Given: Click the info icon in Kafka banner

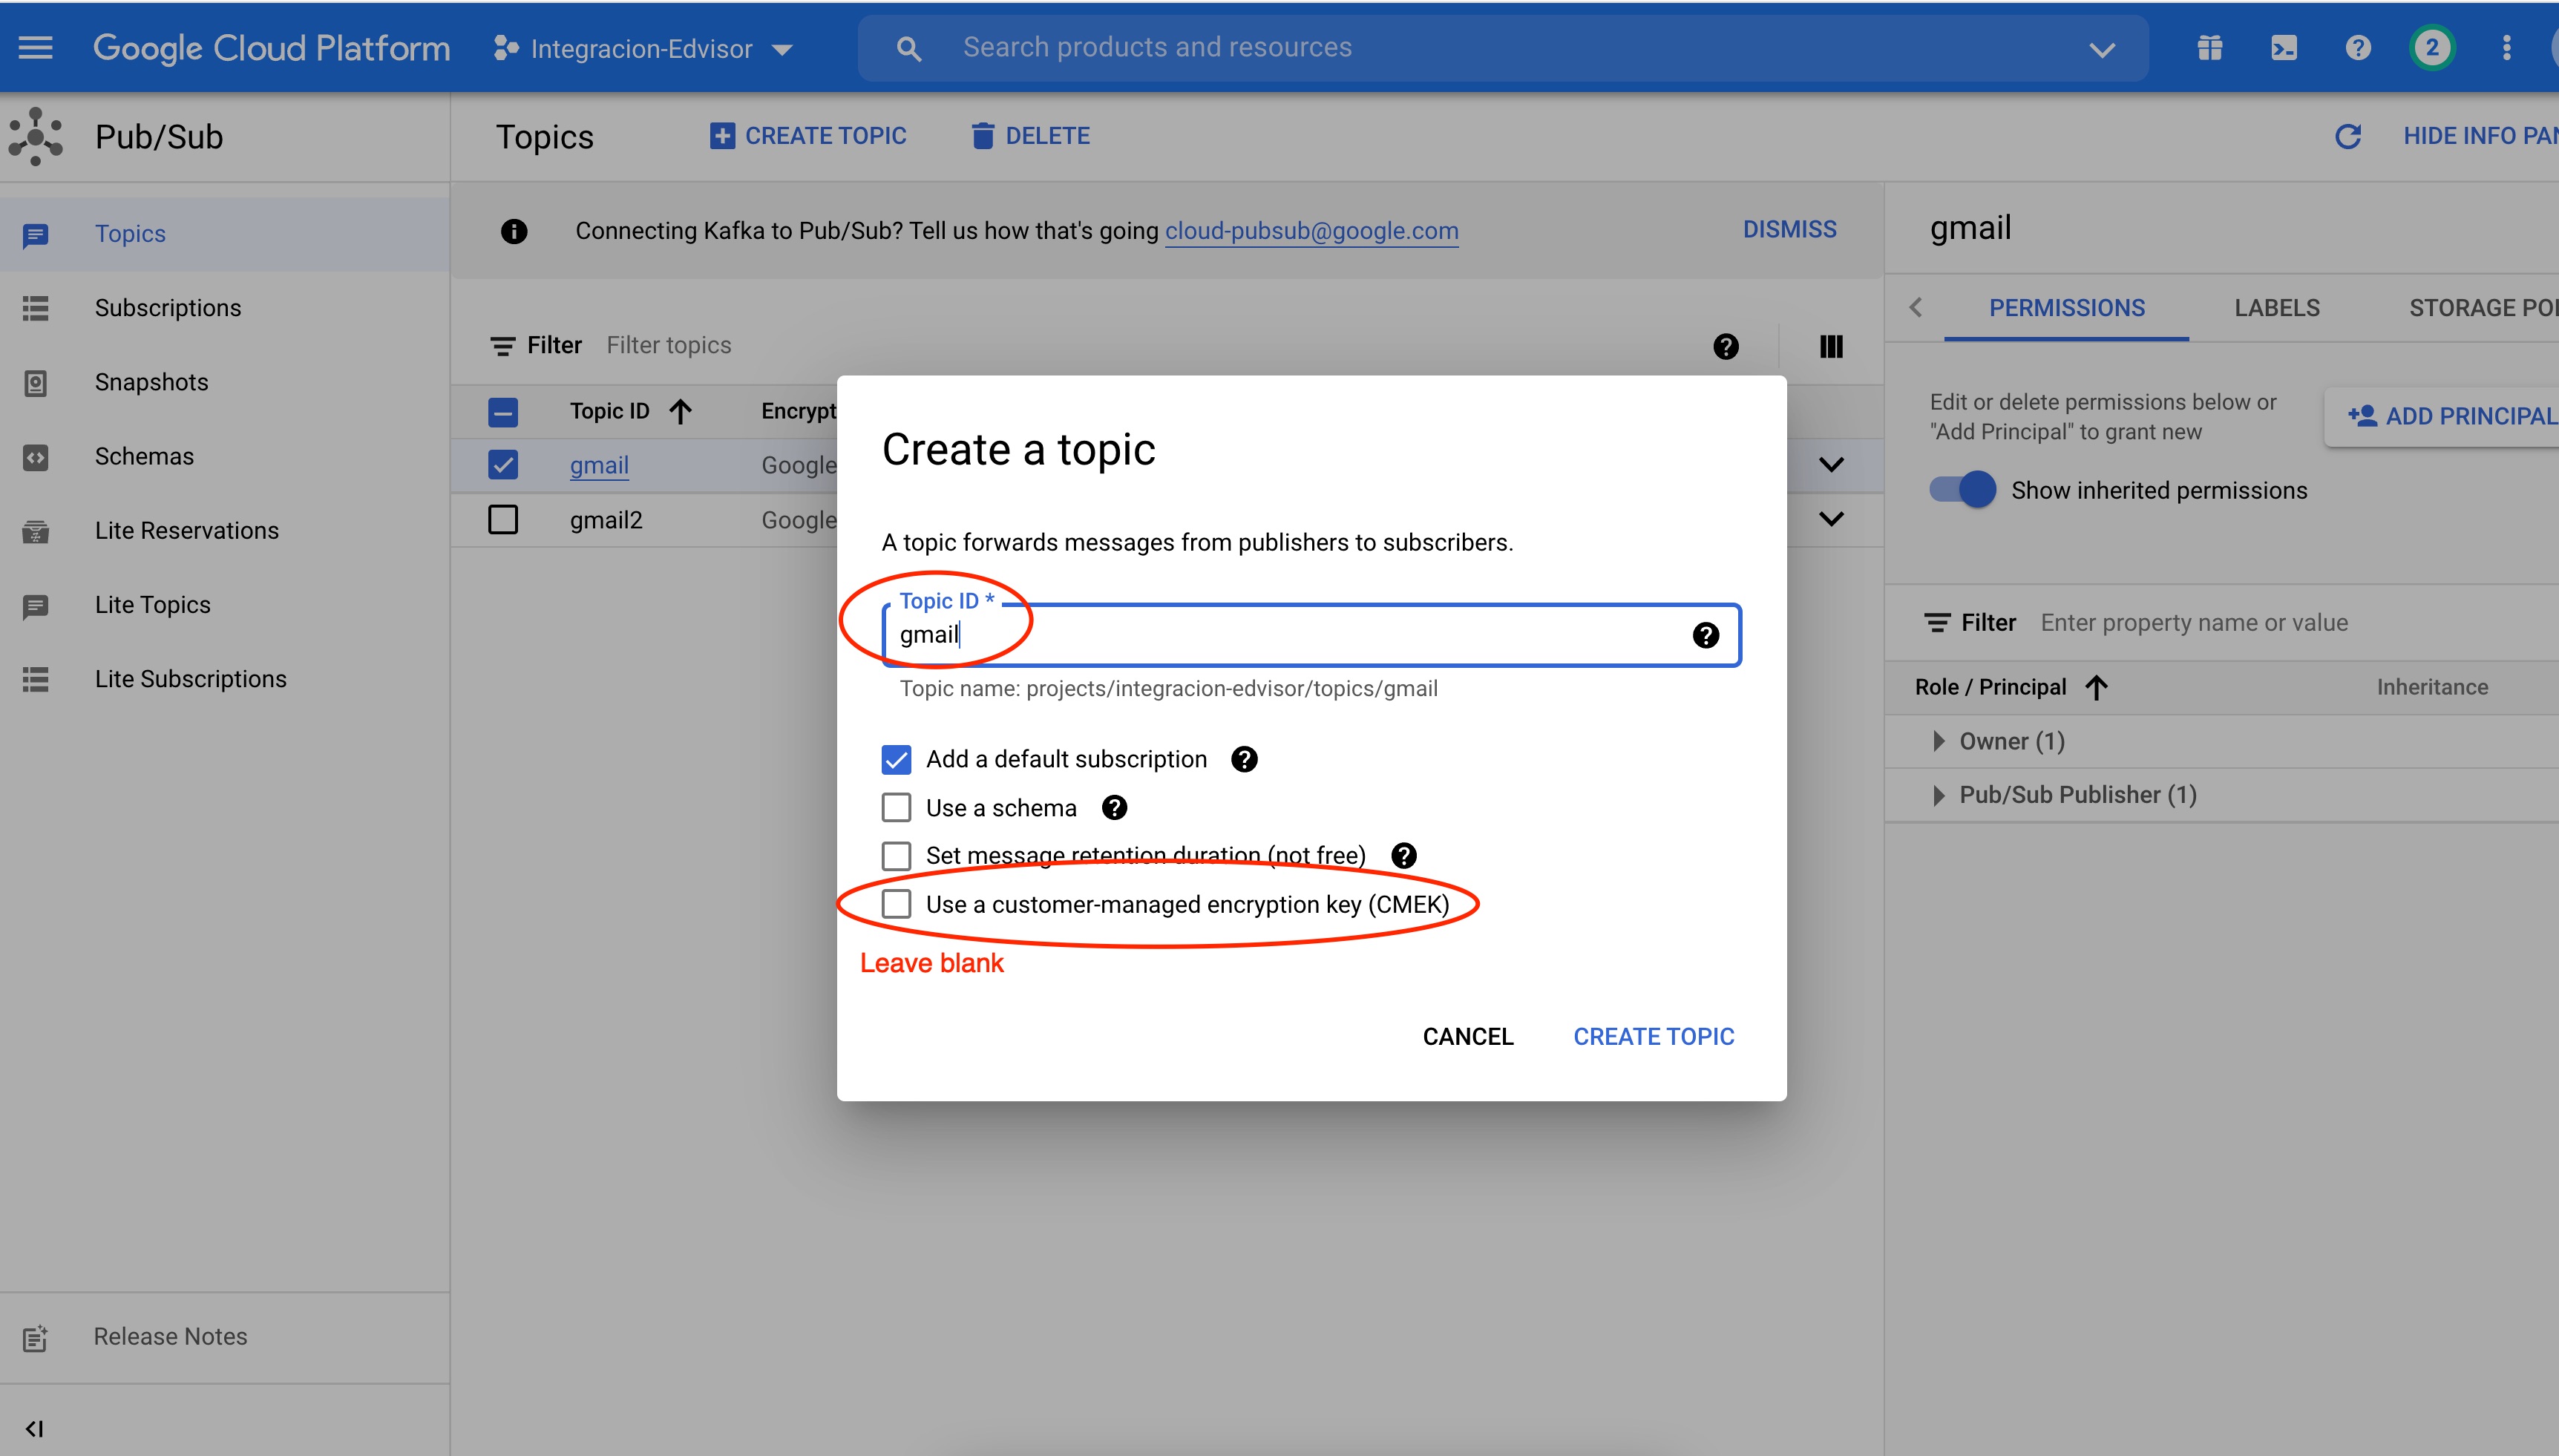Looking at the screenshot, I should click(x=514, y=231).
